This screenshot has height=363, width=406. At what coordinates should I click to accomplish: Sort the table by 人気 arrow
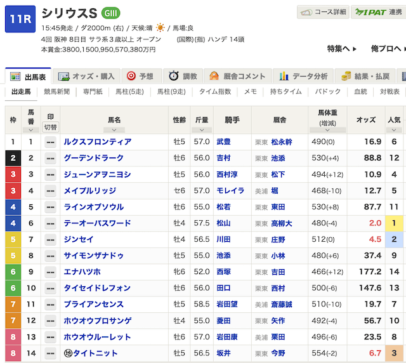pyautogui.click(x=394, y=129)
